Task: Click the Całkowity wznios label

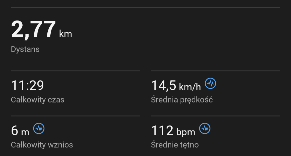Action: tap(42, 145)
